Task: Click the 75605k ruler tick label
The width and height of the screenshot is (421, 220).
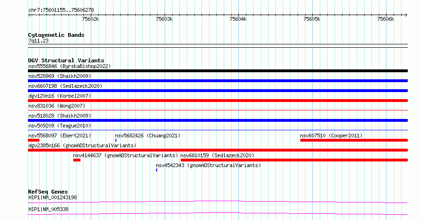Action: click(x=312, y=19)
